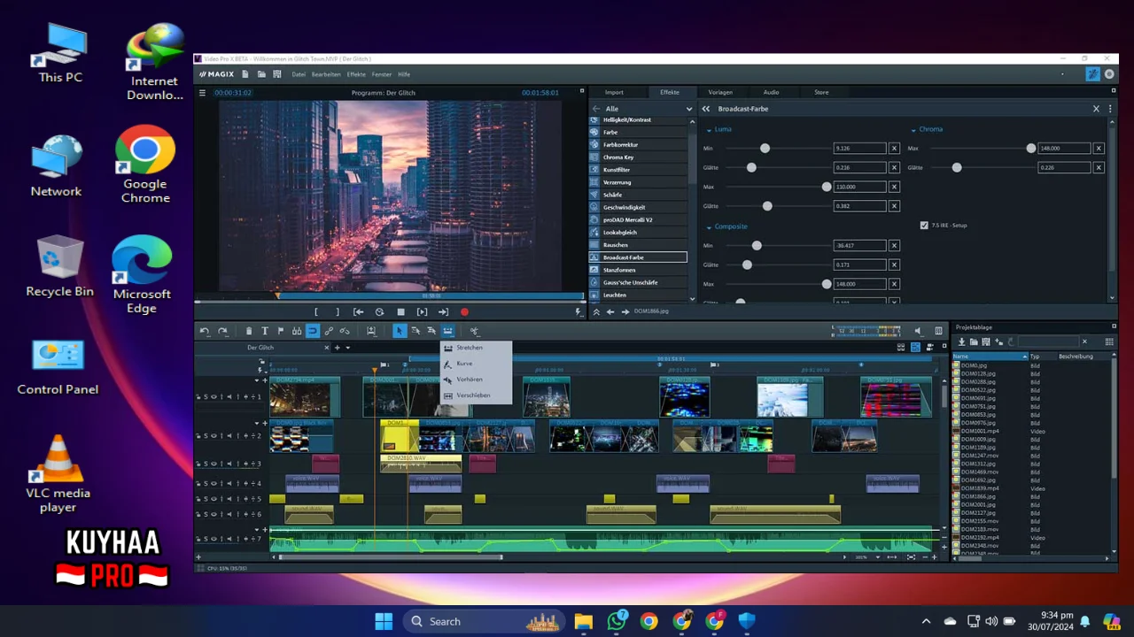
Task: Open the three-dot menu of Broadcast-Farbe panel
Action: tap(1110, 109)
